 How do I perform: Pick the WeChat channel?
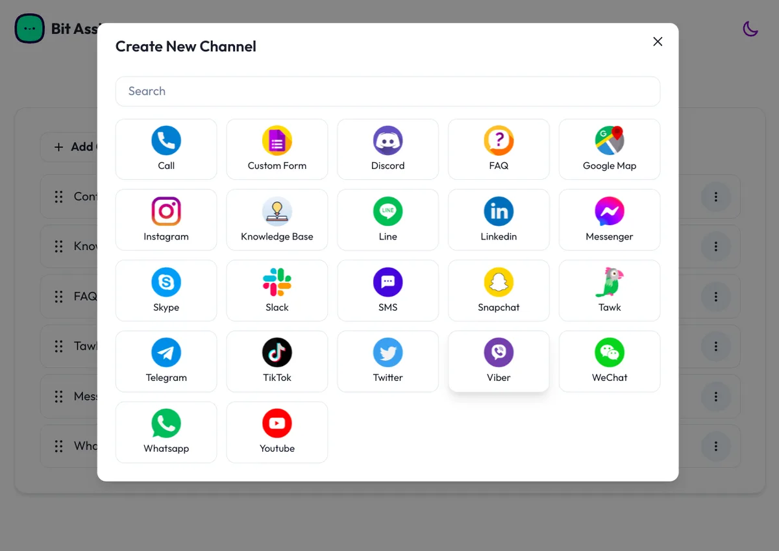point(610,361)
